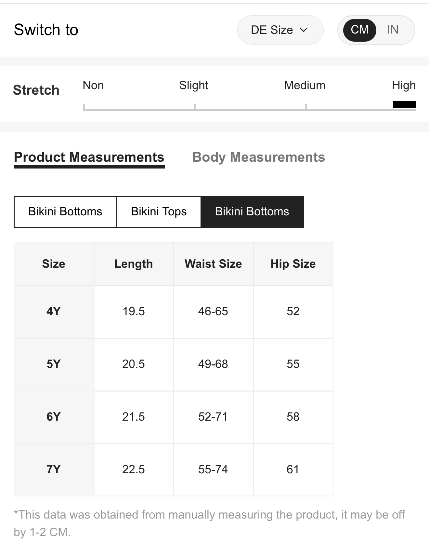Click the Hip Size column header
The width and height of the screenshot is (429, 555).
[x=293, y=264]
